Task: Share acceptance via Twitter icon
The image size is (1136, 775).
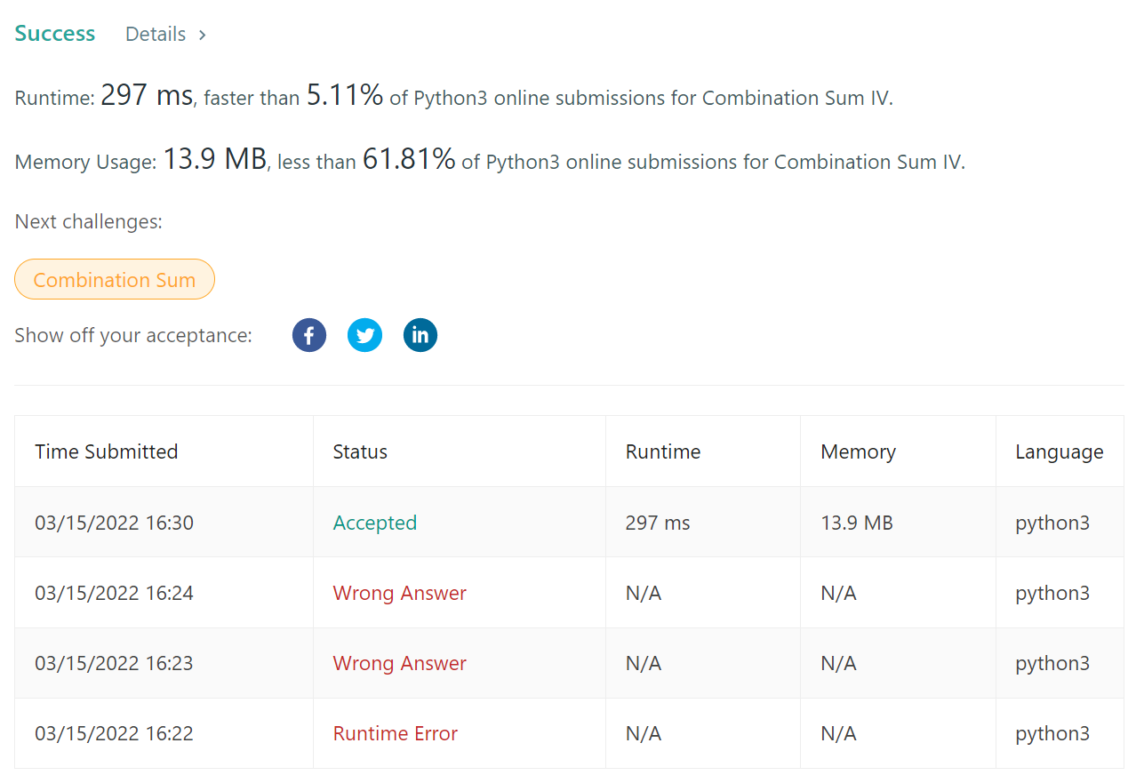Action: coord(364,335)
